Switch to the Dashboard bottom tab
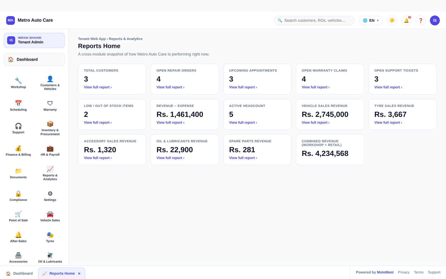Screen dimensions: 446x279 19,273
